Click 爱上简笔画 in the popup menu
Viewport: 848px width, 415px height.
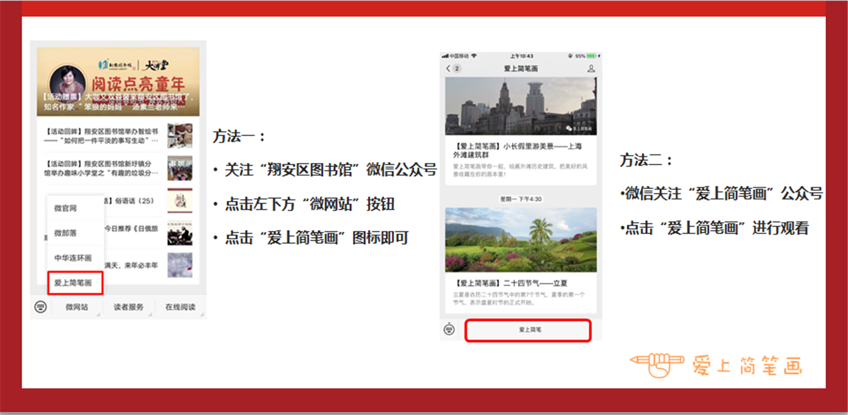73,283
